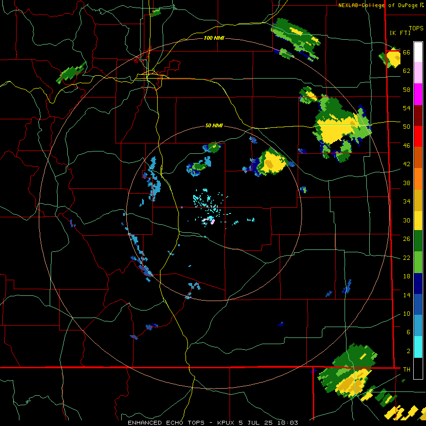Select the light blue legend band
This screenshot has height=426, width=426.
418,326
